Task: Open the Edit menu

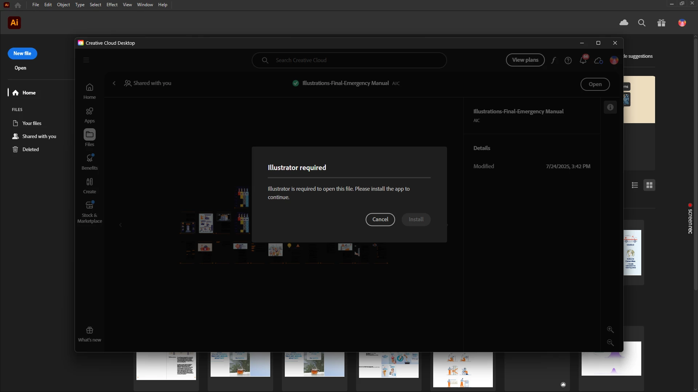Action: coord(48,5)
